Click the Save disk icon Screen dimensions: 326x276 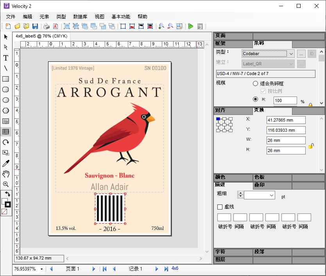pyautogui.click(x=35, y=26)
